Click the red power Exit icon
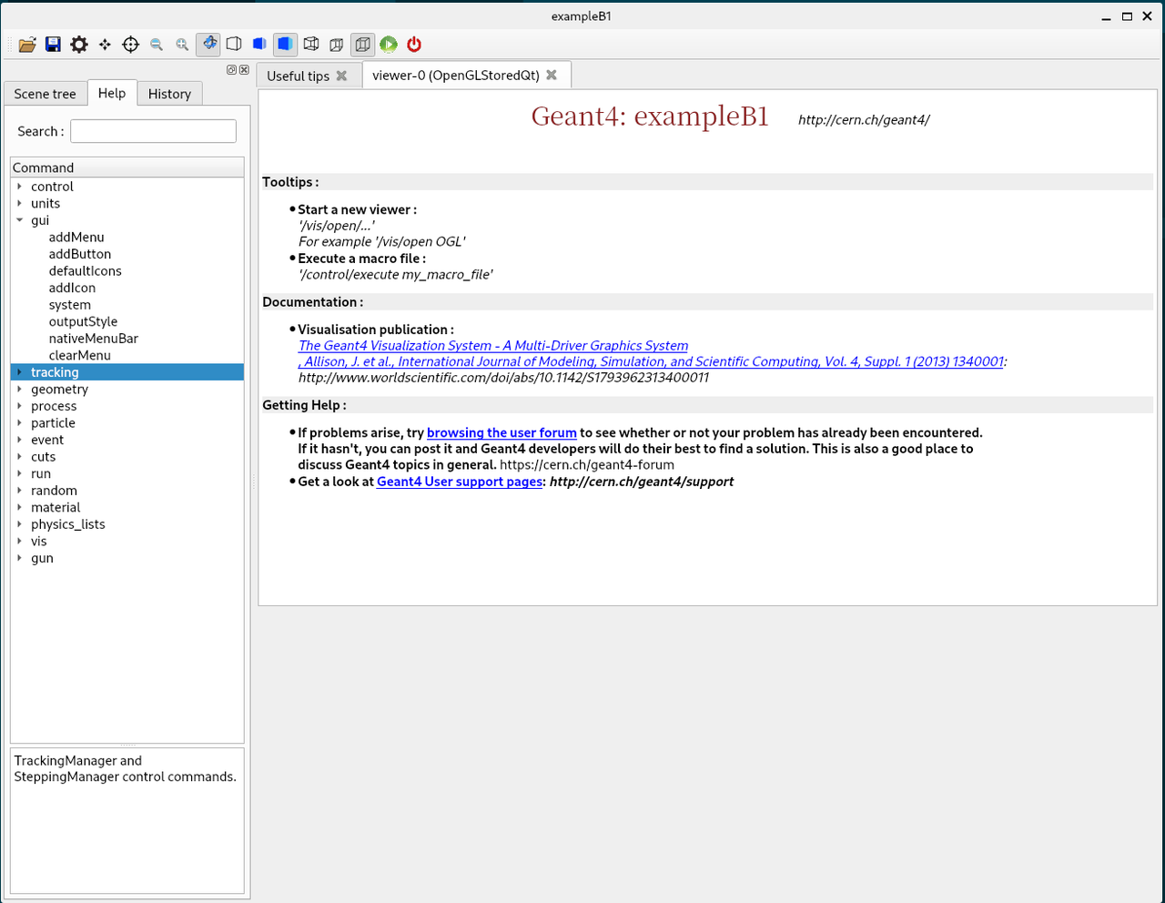The height and width of the screenshot is (903, 1165). (414, 44)
